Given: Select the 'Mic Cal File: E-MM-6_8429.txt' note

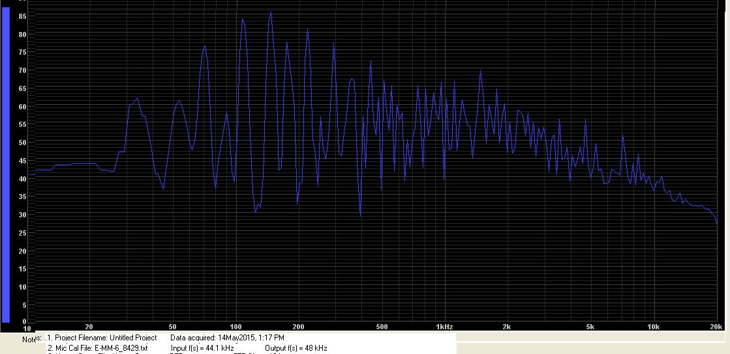Looking at the screenshot, I should (101, 348).
